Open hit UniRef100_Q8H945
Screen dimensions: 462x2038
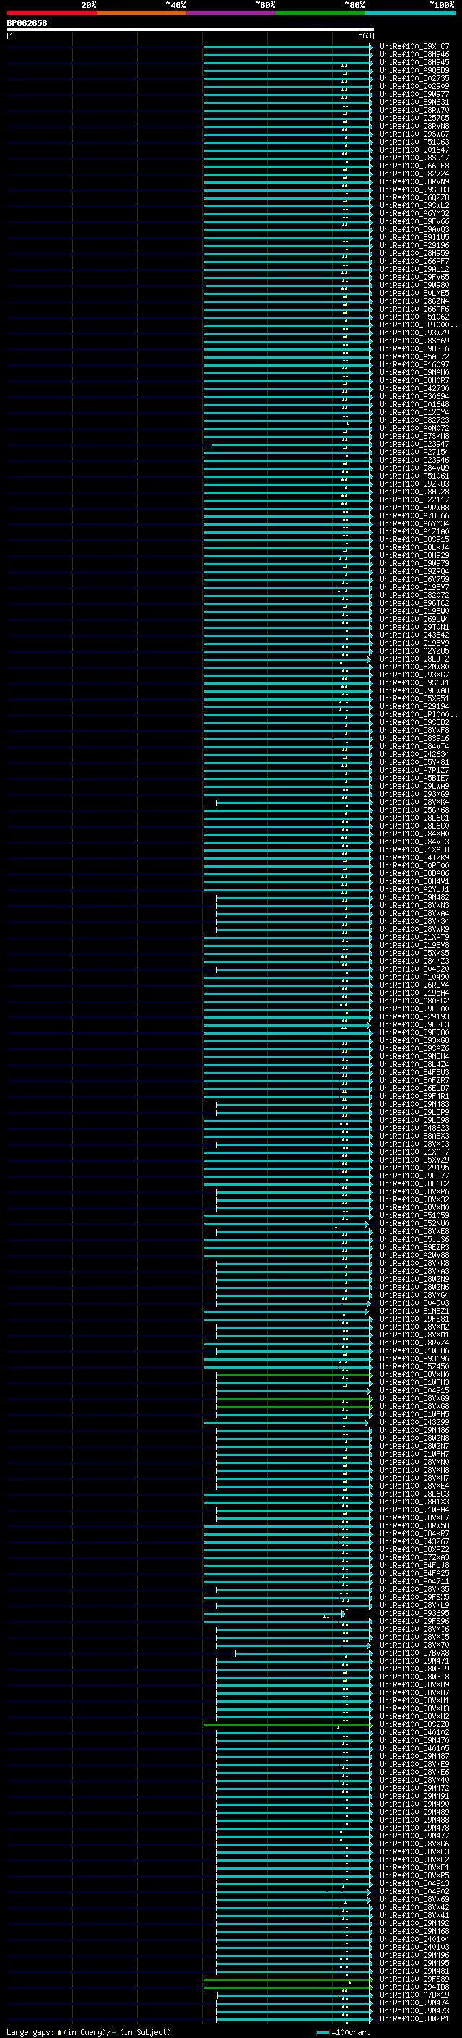click(414, 62)
